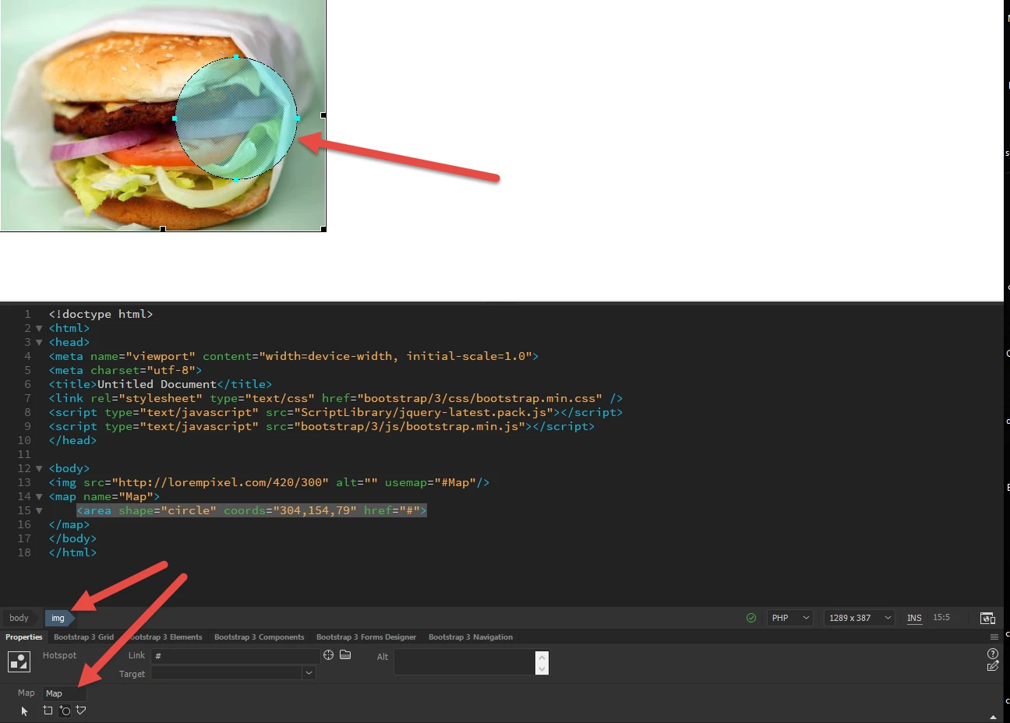
Task: Collapse the area tag at line 15
Action: (39, 510)
